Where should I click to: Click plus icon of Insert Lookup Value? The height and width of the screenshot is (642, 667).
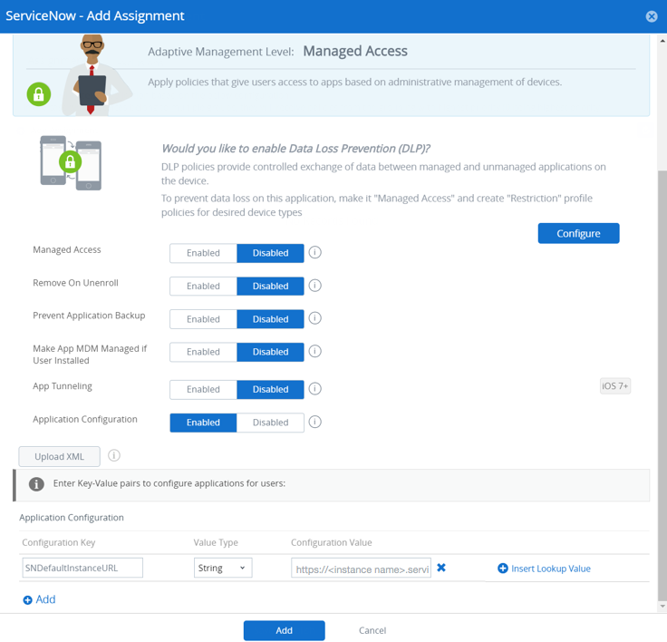[502, 569]
